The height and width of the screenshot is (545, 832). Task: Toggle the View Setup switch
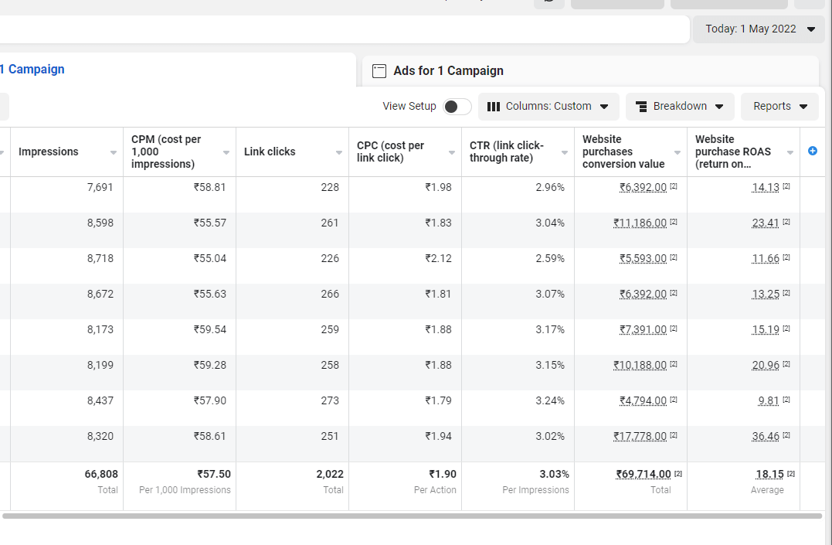457,107
